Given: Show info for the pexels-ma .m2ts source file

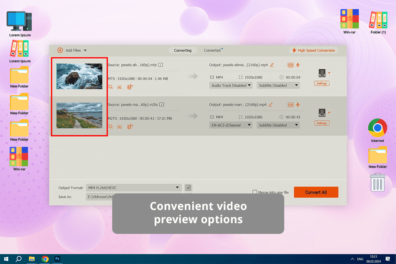Looking at the screenshot, I should click(162, 105).
